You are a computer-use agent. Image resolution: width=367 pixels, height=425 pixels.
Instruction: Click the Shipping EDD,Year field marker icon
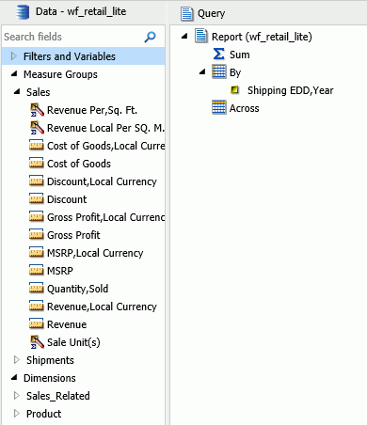(x=234, y=90)
